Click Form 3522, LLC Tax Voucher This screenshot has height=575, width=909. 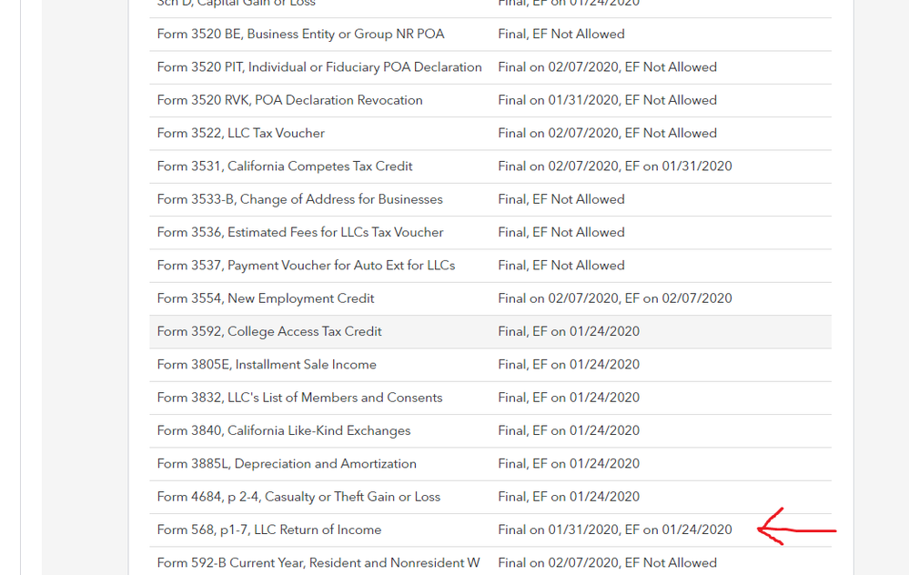click(x=240, y=133)
